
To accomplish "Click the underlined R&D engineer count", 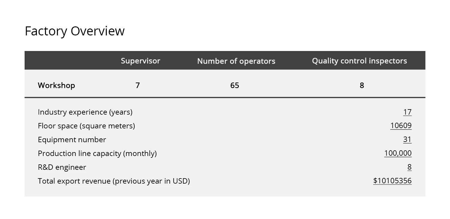I will click(409, 167).
